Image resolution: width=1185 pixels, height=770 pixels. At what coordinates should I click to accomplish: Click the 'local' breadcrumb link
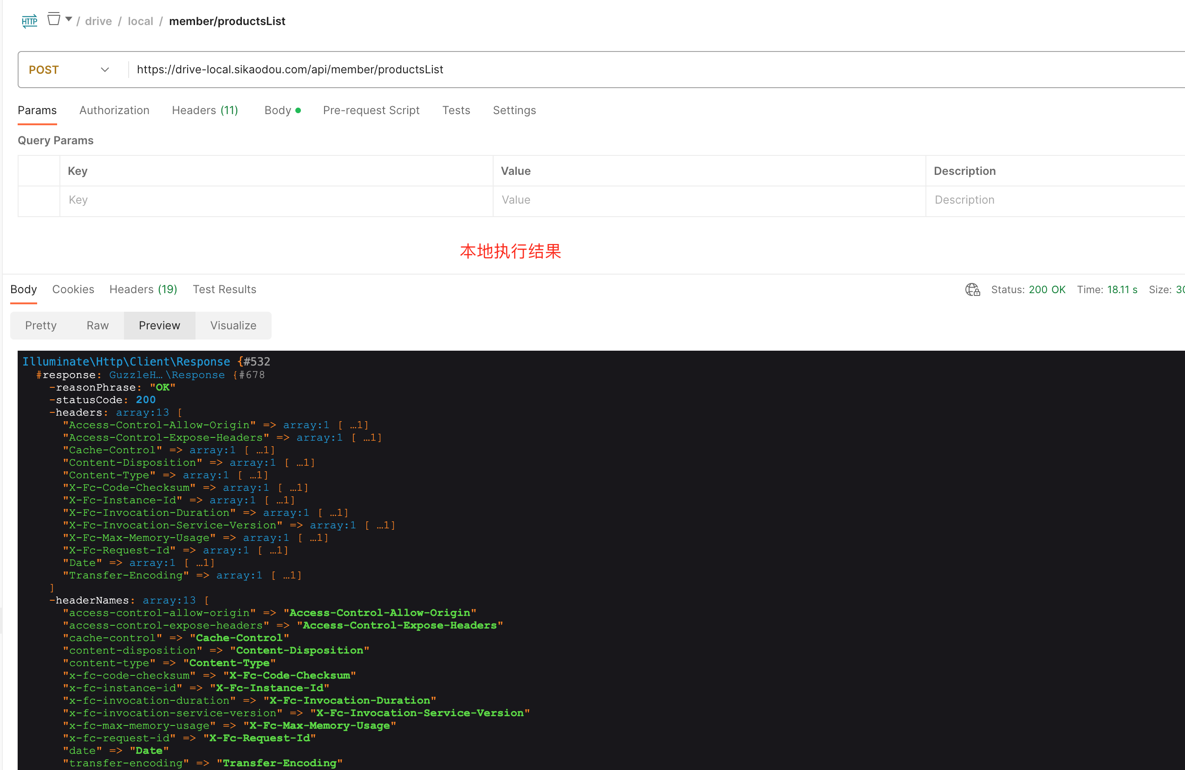point(140,21)
